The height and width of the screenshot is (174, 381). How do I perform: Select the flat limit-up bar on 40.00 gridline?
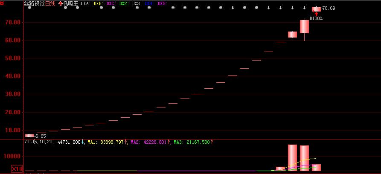[233, 75]
